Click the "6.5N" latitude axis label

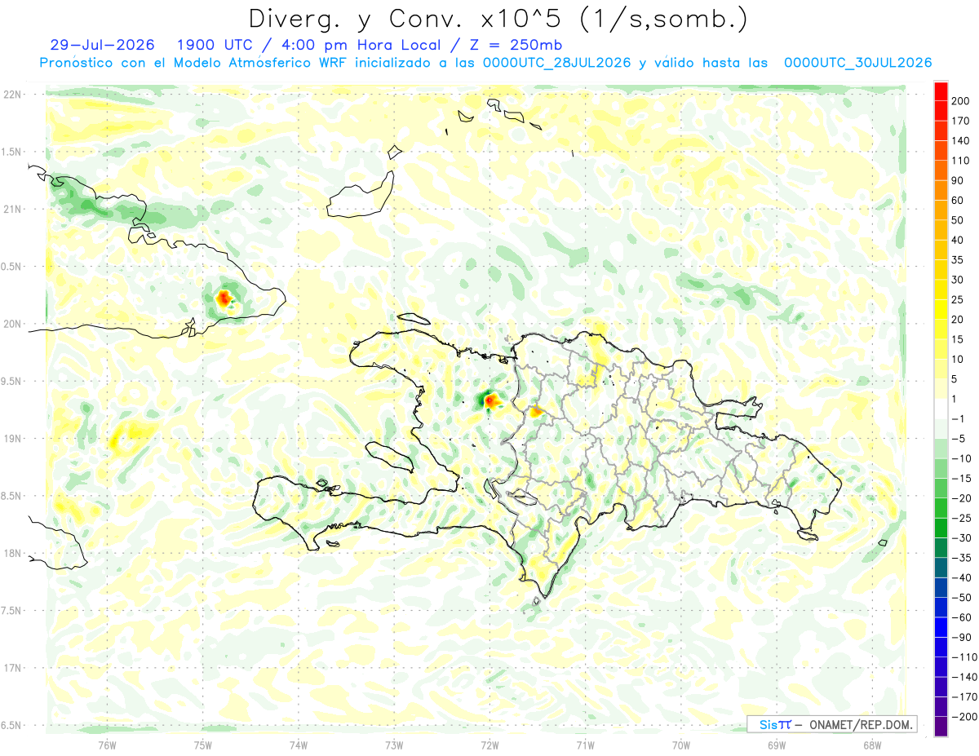[12, 725]
